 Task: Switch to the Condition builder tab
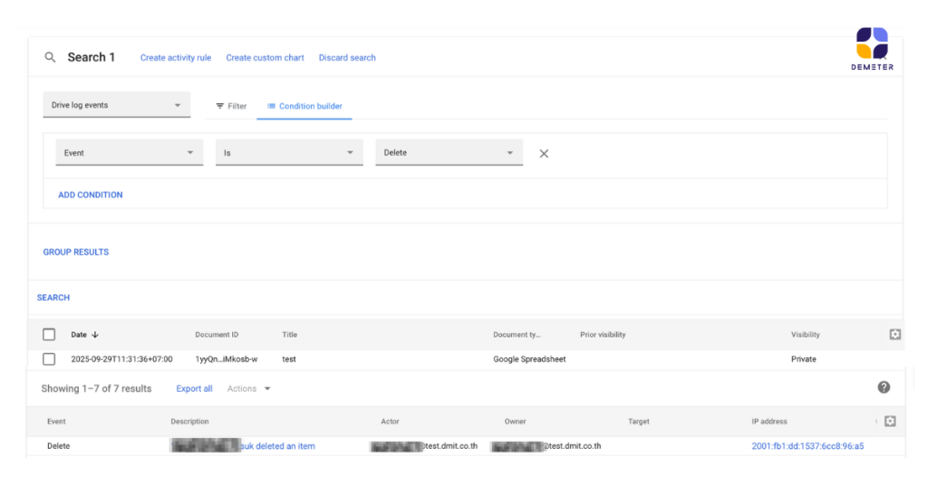(304, 107)
